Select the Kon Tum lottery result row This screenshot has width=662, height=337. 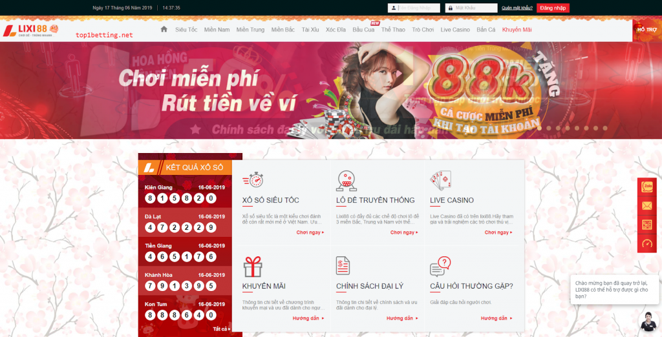(x=185, y=310)
